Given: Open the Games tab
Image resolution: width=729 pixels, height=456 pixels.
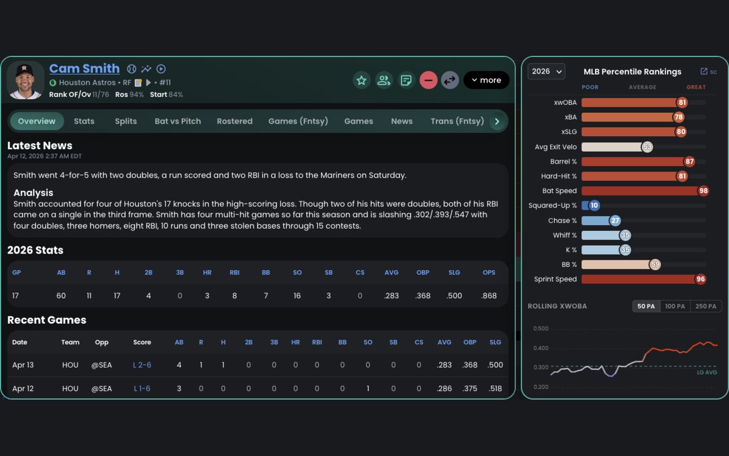Looking at the screenshot, I should click(359, 121).
